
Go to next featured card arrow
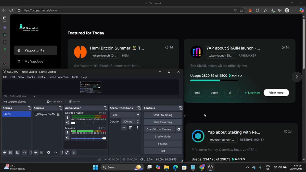297,77
